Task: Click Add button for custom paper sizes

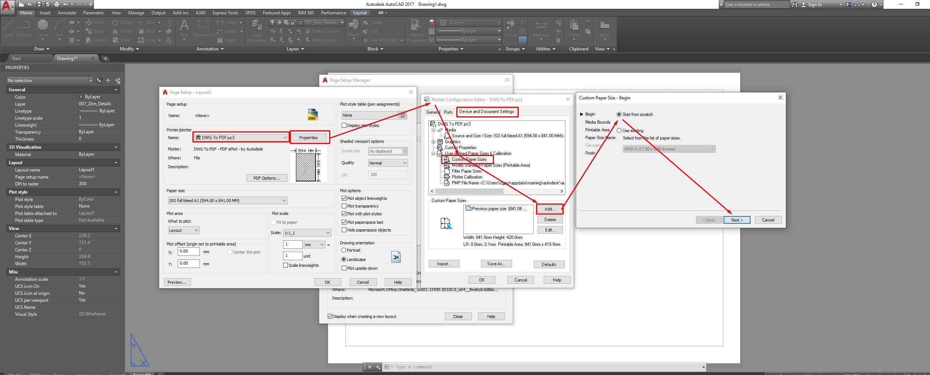Action: (x=550, y=209)
